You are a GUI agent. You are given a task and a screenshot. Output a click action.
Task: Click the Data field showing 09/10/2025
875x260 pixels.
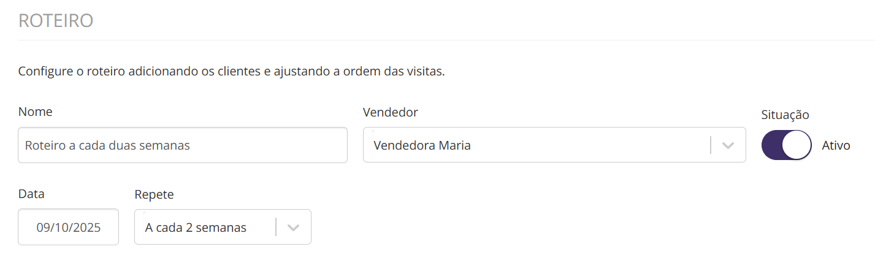[68, 227]
